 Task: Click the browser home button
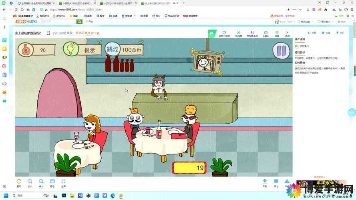click(22, 10)
